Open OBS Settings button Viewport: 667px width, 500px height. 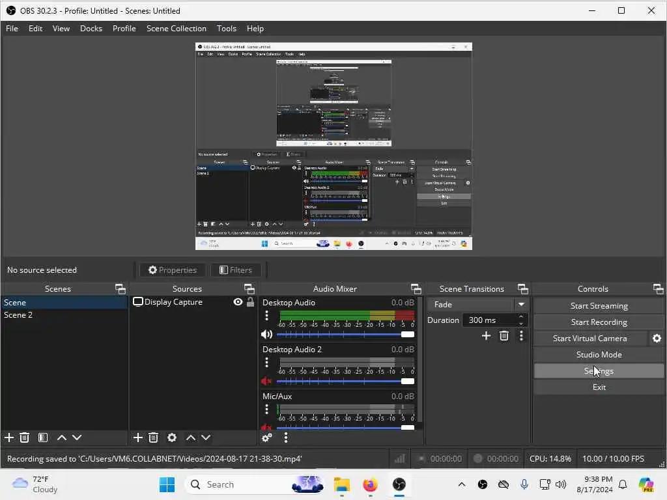[599, 370]
